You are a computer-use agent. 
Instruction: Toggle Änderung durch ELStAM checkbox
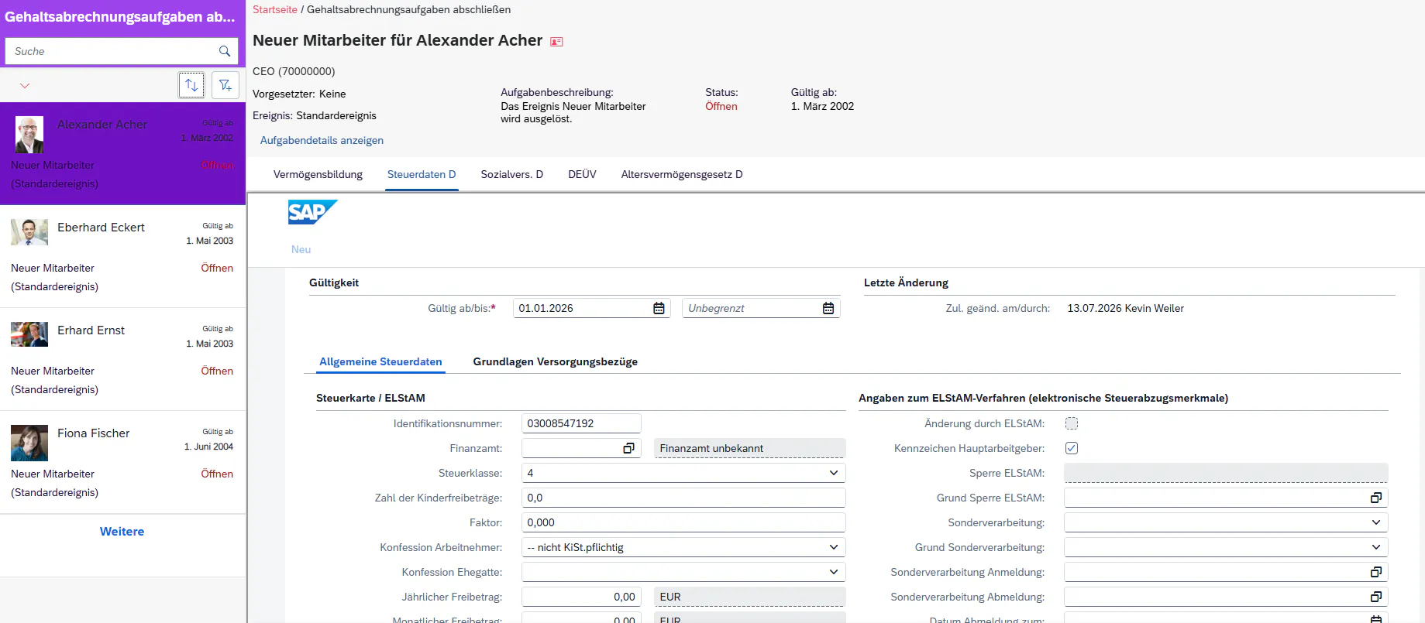(x=1072, y=423)
